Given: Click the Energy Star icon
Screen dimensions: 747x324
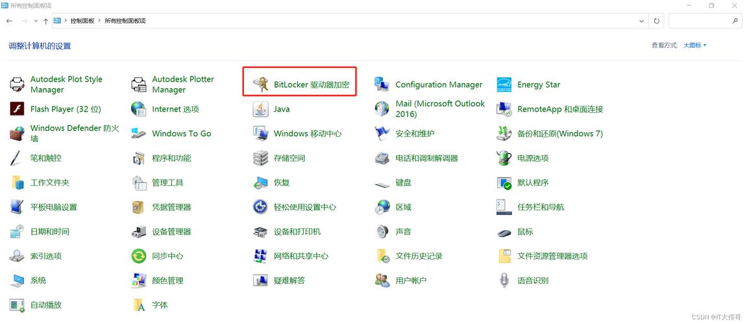Looking at the screenshot, I should [504, 85].
